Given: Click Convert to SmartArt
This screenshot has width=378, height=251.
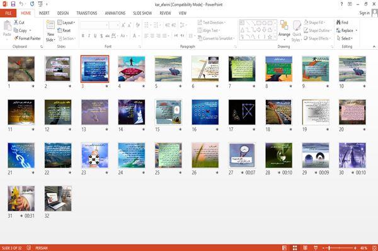Looking at the screenshot, I should [216, 38].
